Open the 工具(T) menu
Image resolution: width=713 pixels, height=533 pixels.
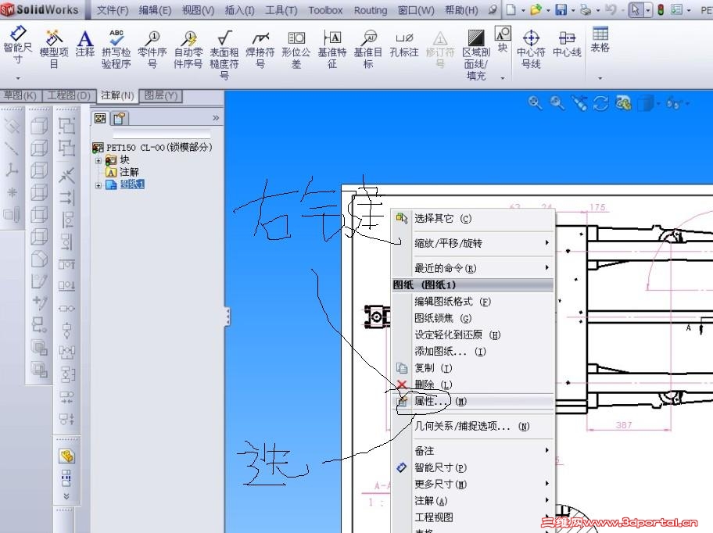281,10
